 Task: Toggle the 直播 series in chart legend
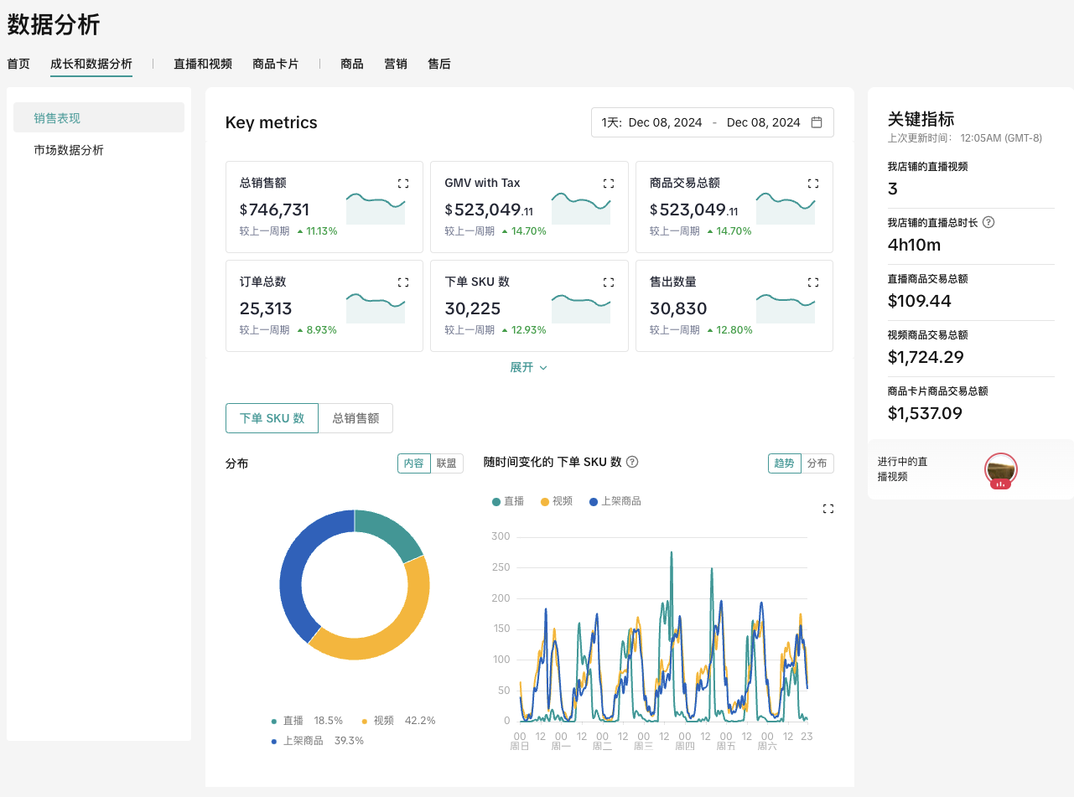point(508,501)
